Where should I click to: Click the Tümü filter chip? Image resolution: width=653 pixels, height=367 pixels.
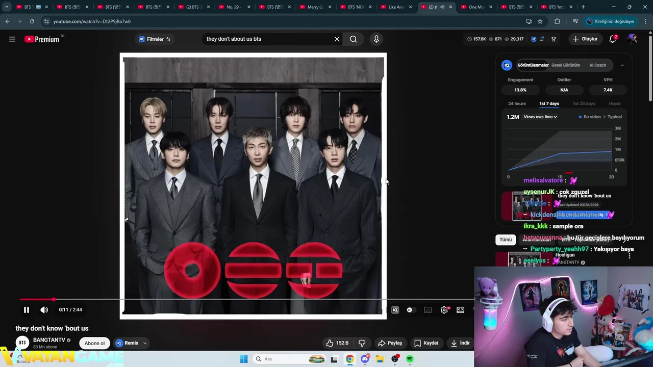coord(506,240)
